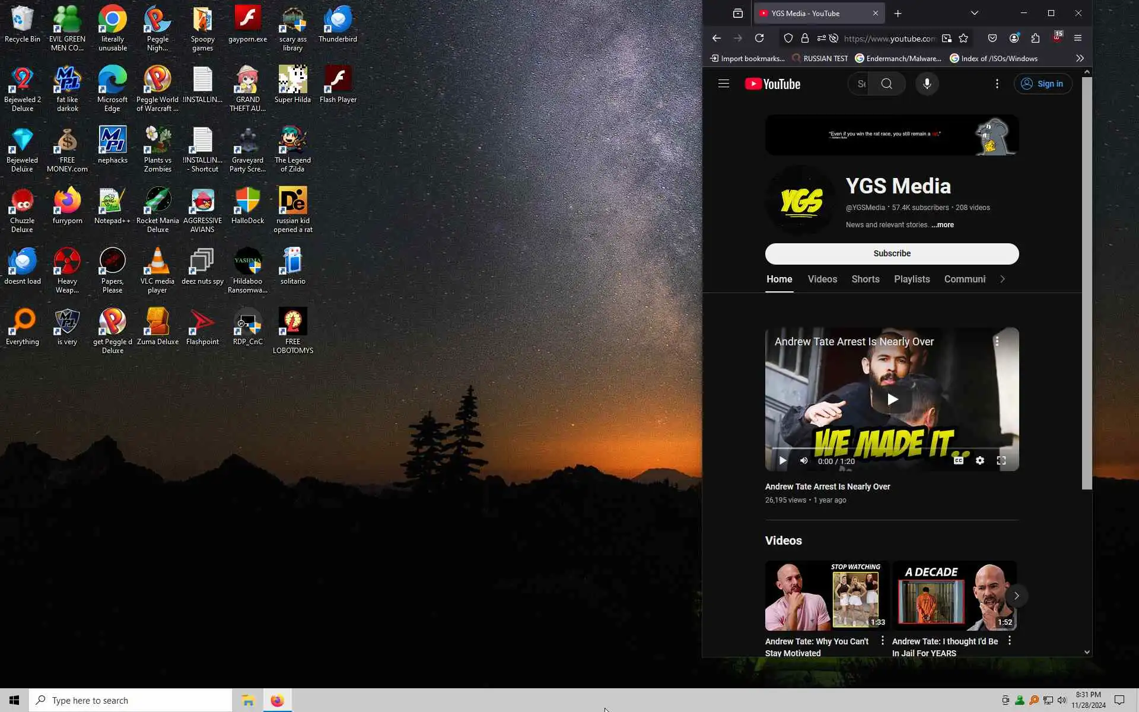Switch to the Videos tab
The width and height of the screenshot is (1139, 712).
822,279
